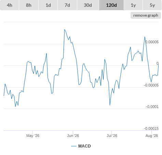
Task: Select the 7d range tab
Action: [x=67, y=5]
